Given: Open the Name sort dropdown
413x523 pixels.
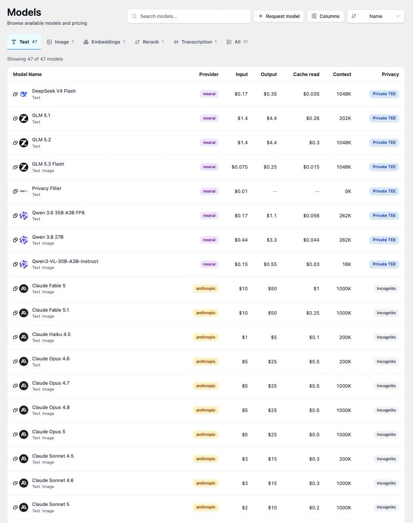Looking at the screenshot, I should coord(375,16).
